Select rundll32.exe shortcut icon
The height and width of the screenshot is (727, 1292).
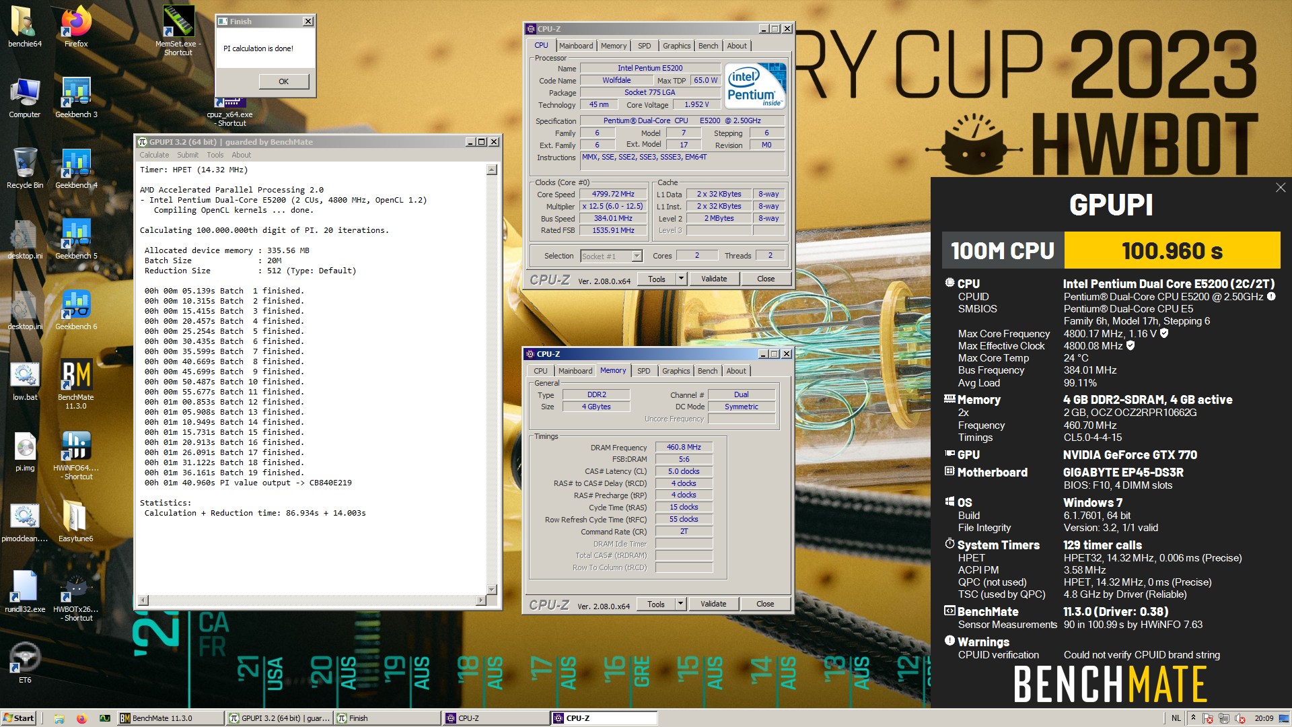tap(25, 592)
